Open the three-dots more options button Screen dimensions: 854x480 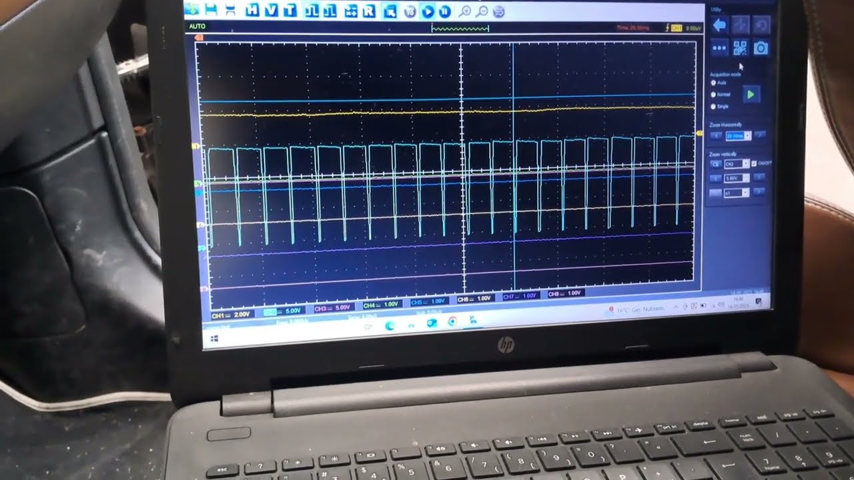tap(719, 48)
